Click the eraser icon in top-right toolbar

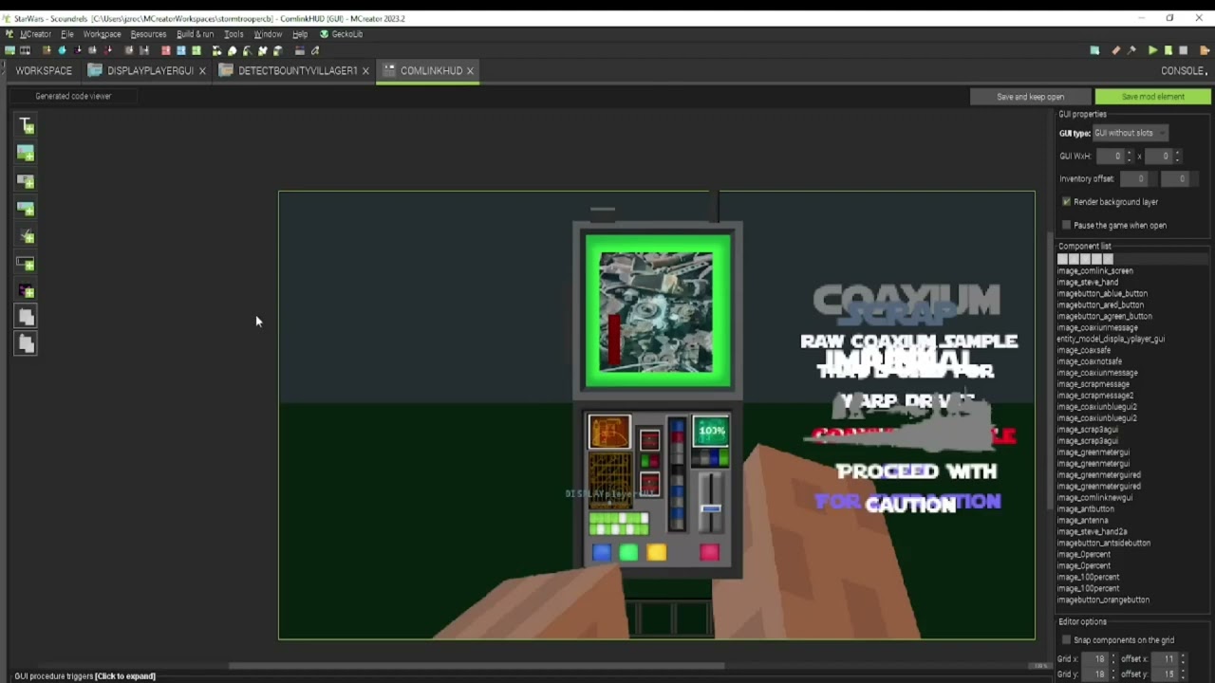pos(1115,50)
